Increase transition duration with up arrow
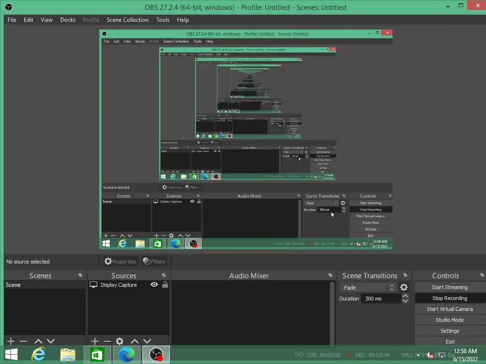Viewport: 486px width, 364px height. [x=405, y=296]
